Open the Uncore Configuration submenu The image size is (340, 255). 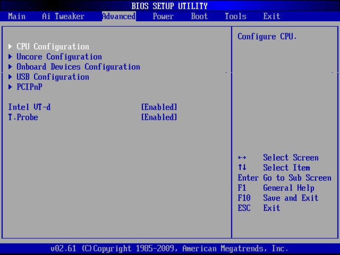[59, 57]
